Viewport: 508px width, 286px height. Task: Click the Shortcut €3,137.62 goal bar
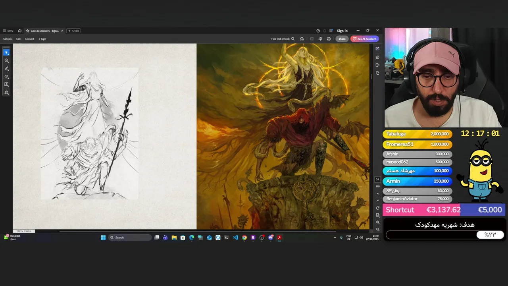[444, 210]
